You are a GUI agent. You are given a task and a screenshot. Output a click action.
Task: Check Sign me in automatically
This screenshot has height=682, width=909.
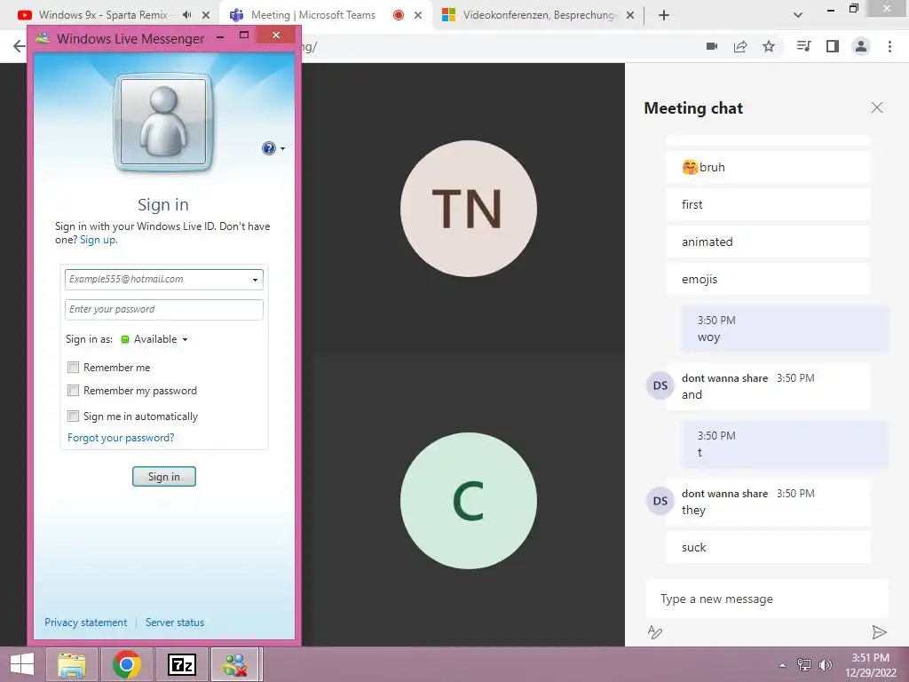(73, 416)
